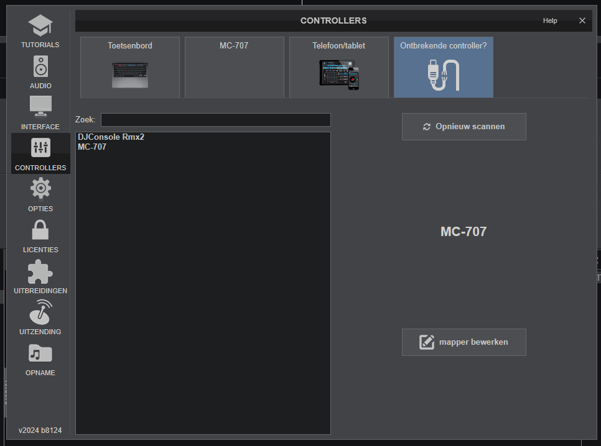Viewport: 601px width, 446px height.
Task: Click the tablet and phone image
Action: pyautogui.click(x=339, y=75)
